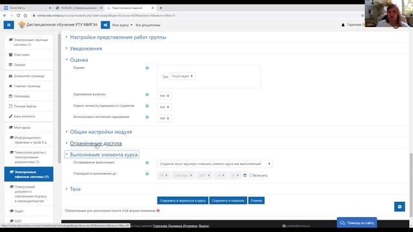
Task: Expand the Ограничение доступа section
Action: [x=96, y=143]
